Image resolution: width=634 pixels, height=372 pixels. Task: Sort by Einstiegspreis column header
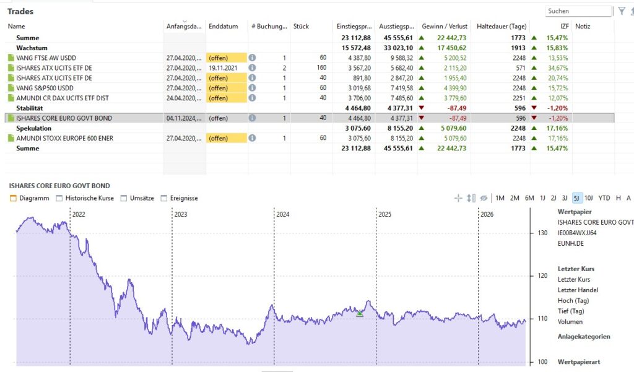coord(354,26)
